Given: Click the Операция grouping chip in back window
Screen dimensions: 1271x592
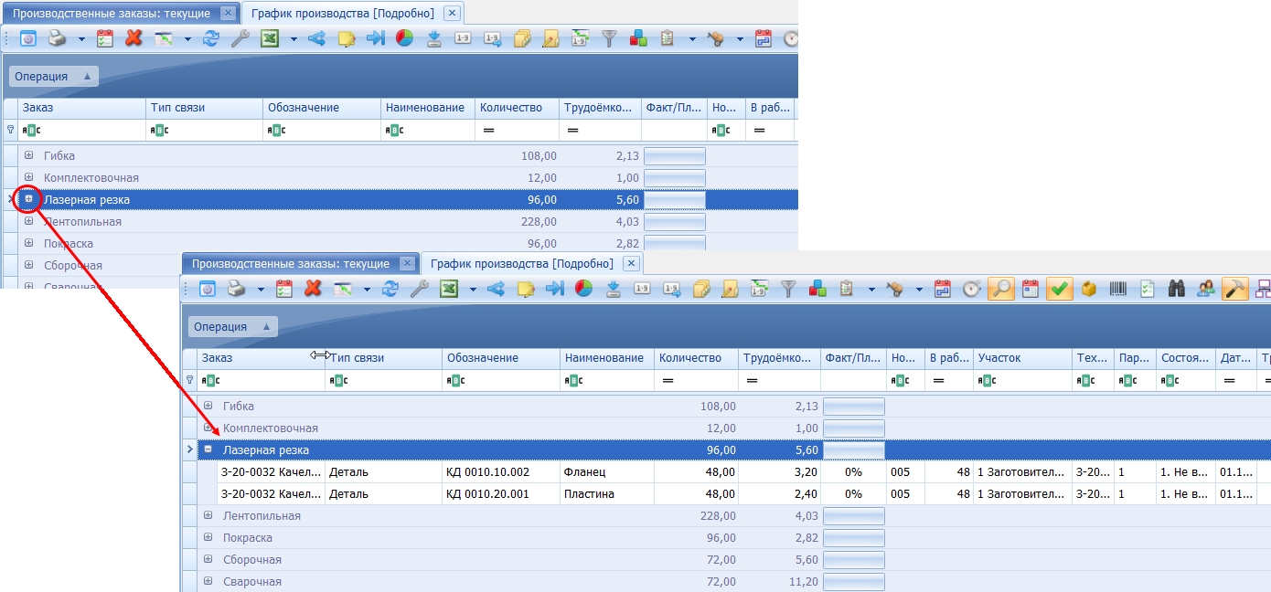Looking at the screenshot, I should click(53, 77).
